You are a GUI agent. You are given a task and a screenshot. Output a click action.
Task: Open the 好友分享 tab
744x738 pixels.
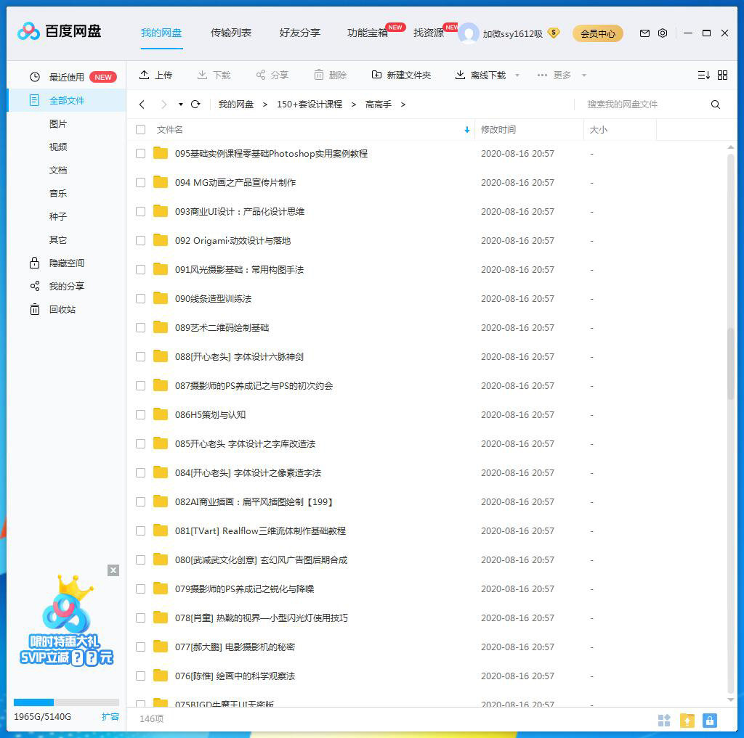299,33
